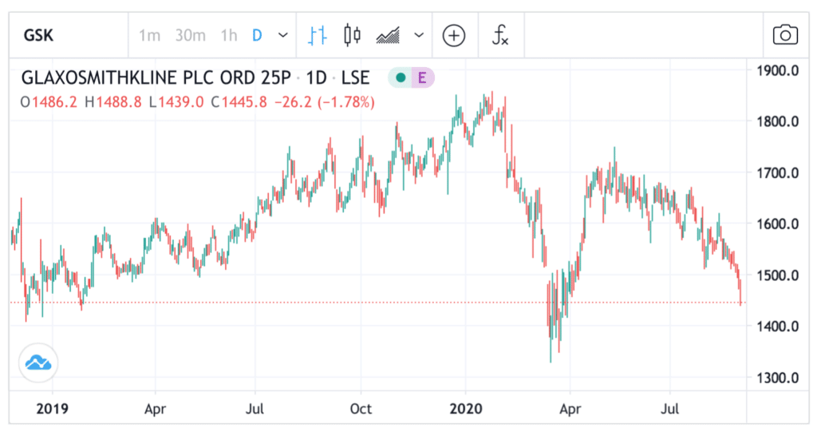Click the 1800.0 price axis label
The width and height of the screenshot is (817, 436).
pos(777,122)
